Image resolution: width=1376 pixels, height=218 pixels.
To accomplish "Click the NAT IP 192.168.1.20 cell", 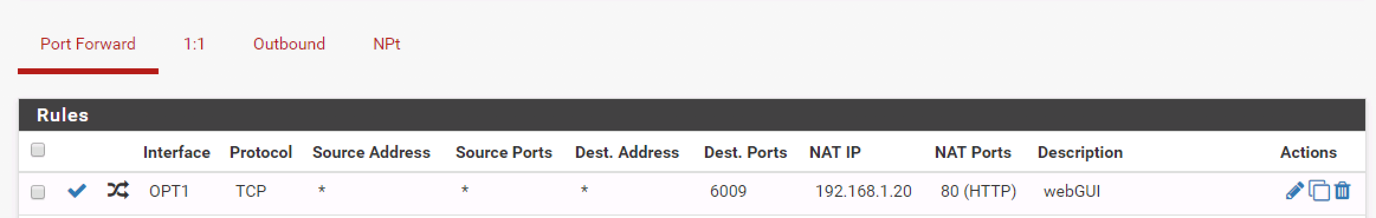I will coord(863,191).
